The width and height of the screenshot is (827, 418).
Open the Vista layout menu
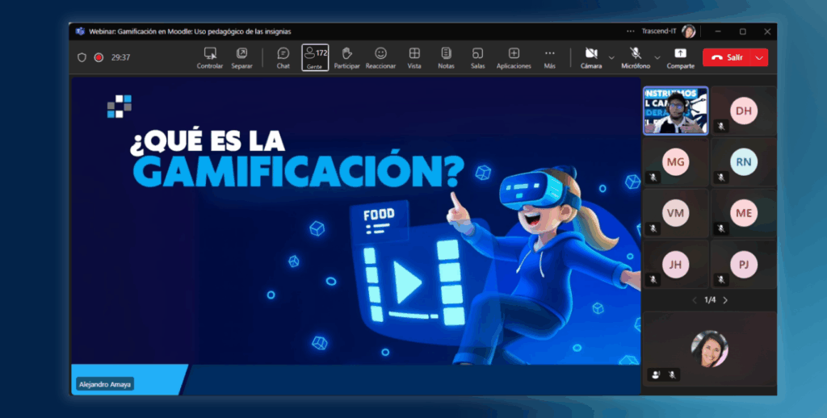coord(414,56)
